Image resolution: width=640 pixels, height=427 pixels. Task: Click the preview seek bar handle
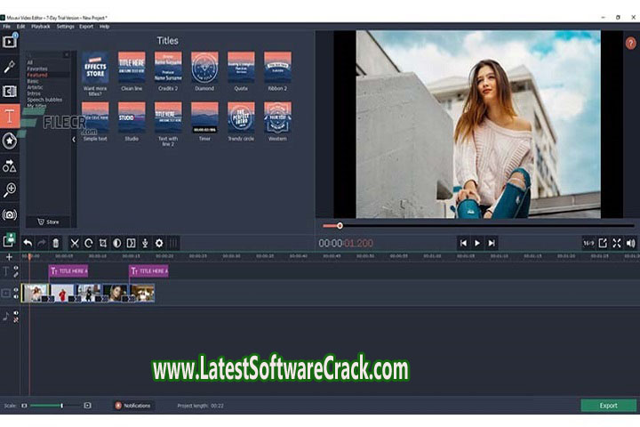(x=340, y=225)
